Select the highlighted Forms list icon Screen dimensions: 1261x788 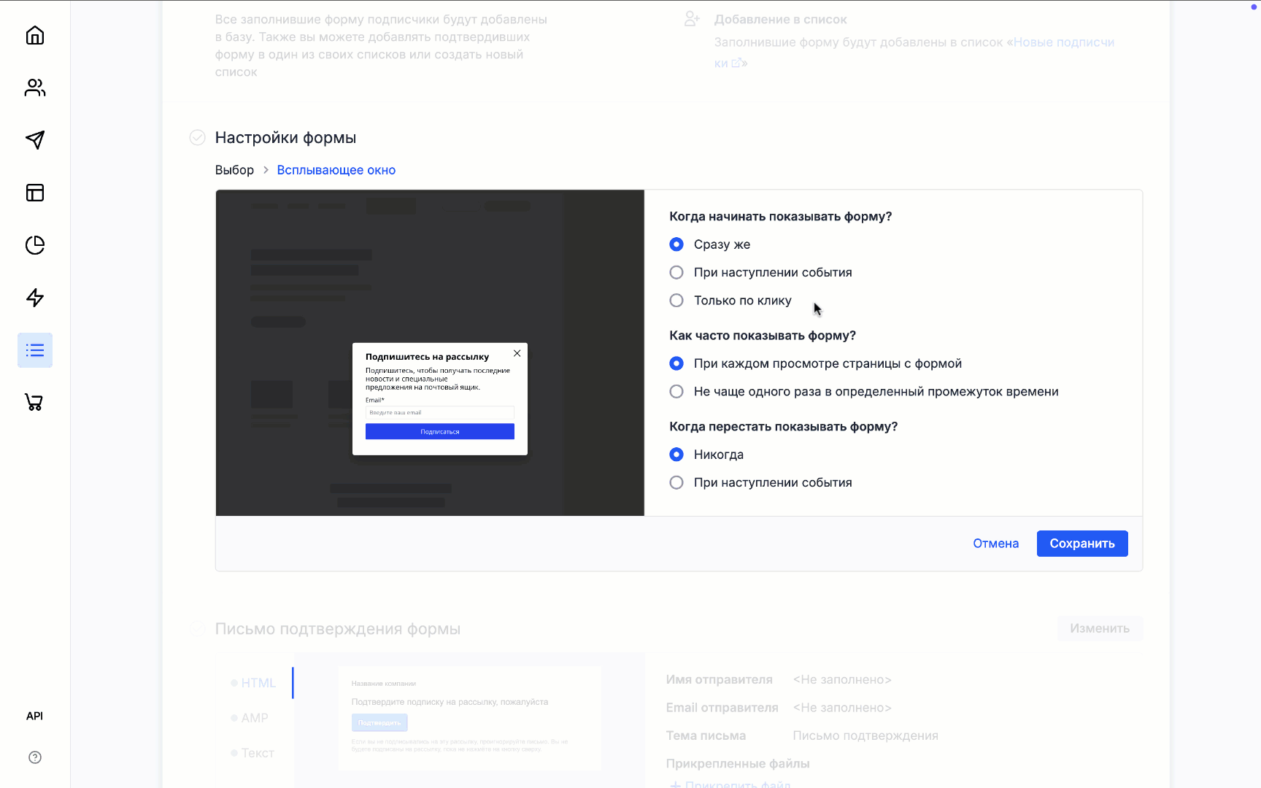pyautogui.click(x=34, y=350)
